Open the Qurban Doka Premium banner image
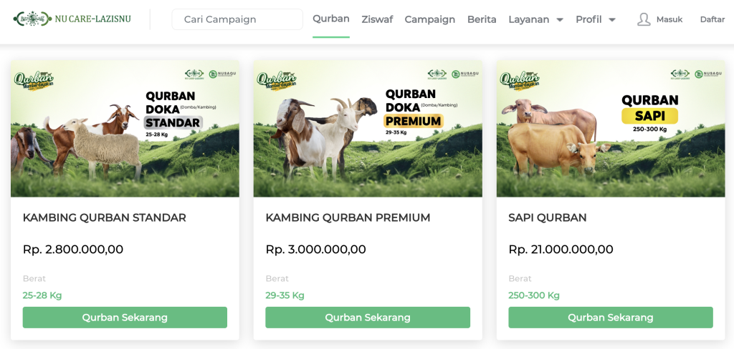 click(368, 129)
